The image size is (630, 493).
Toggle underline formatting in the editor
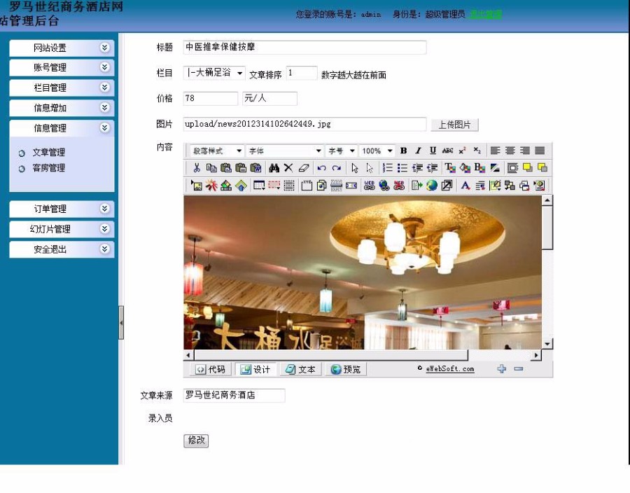(432, 151)
